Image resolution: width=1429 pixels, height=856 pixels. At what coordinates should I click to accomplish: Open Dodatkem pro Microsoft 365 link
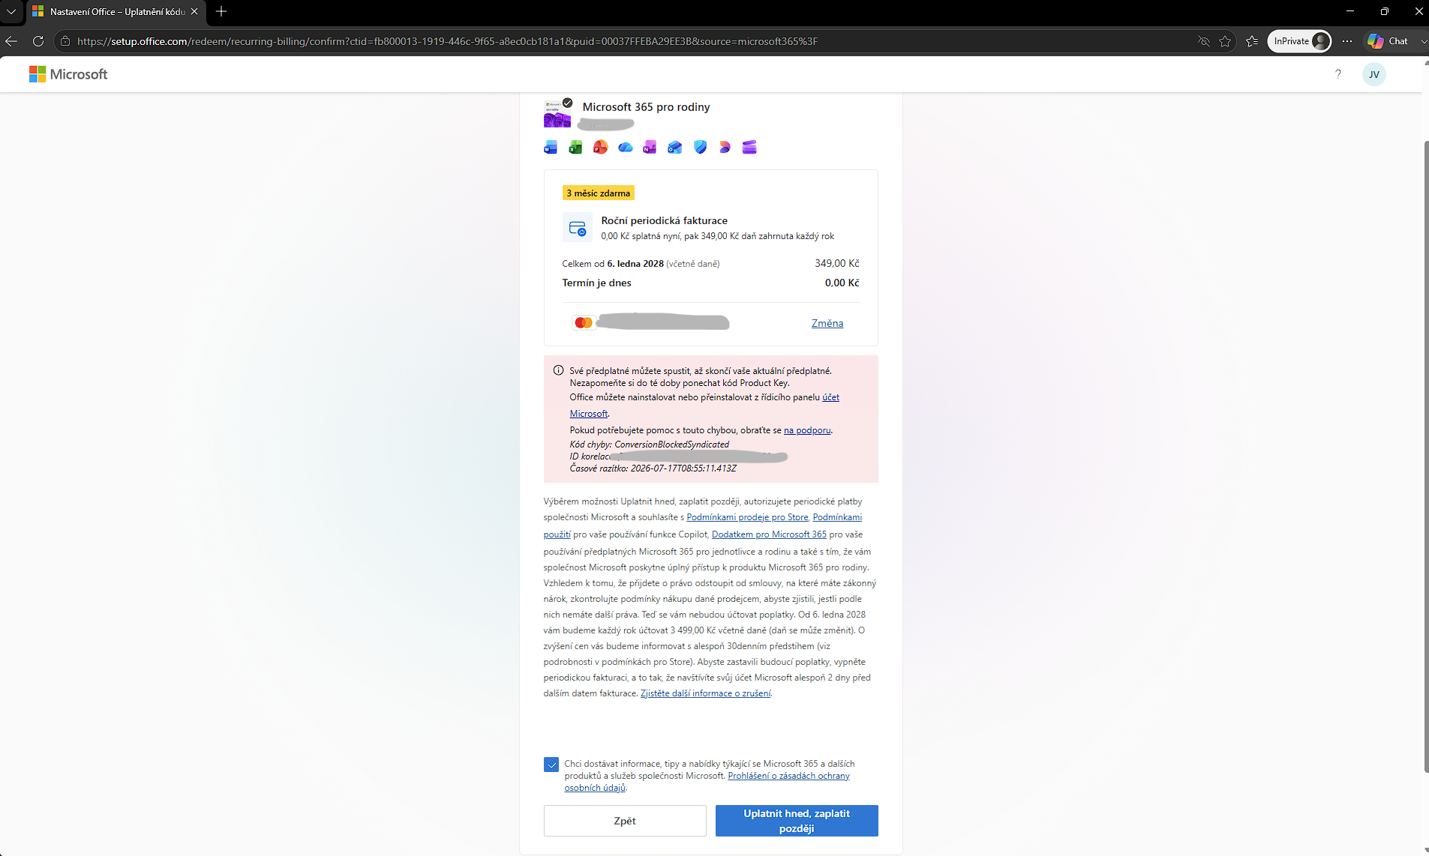coord(769,534)
